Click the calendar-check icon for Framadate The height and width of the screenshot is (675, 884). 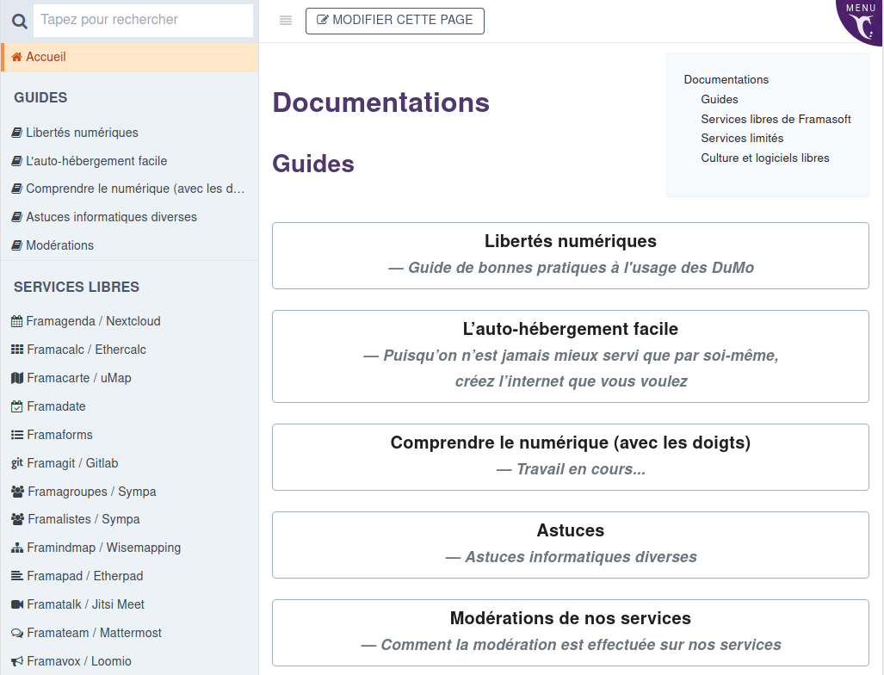pyautogui.click(x=17, y=406)
